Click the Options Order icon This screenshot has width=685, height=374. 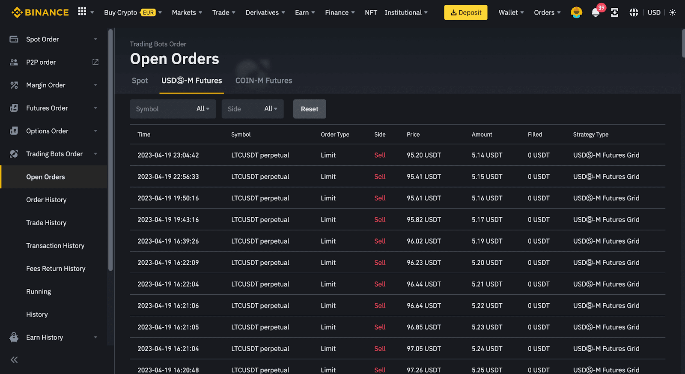tap(14, 131)
